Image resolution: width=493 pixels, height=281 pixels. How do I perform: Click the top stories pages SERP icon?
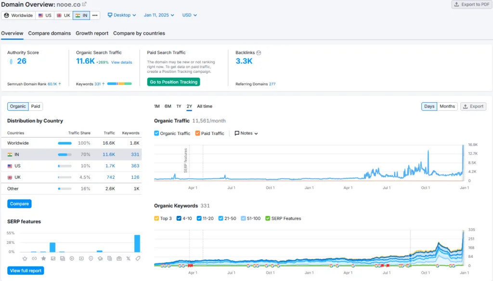point(109,258)
